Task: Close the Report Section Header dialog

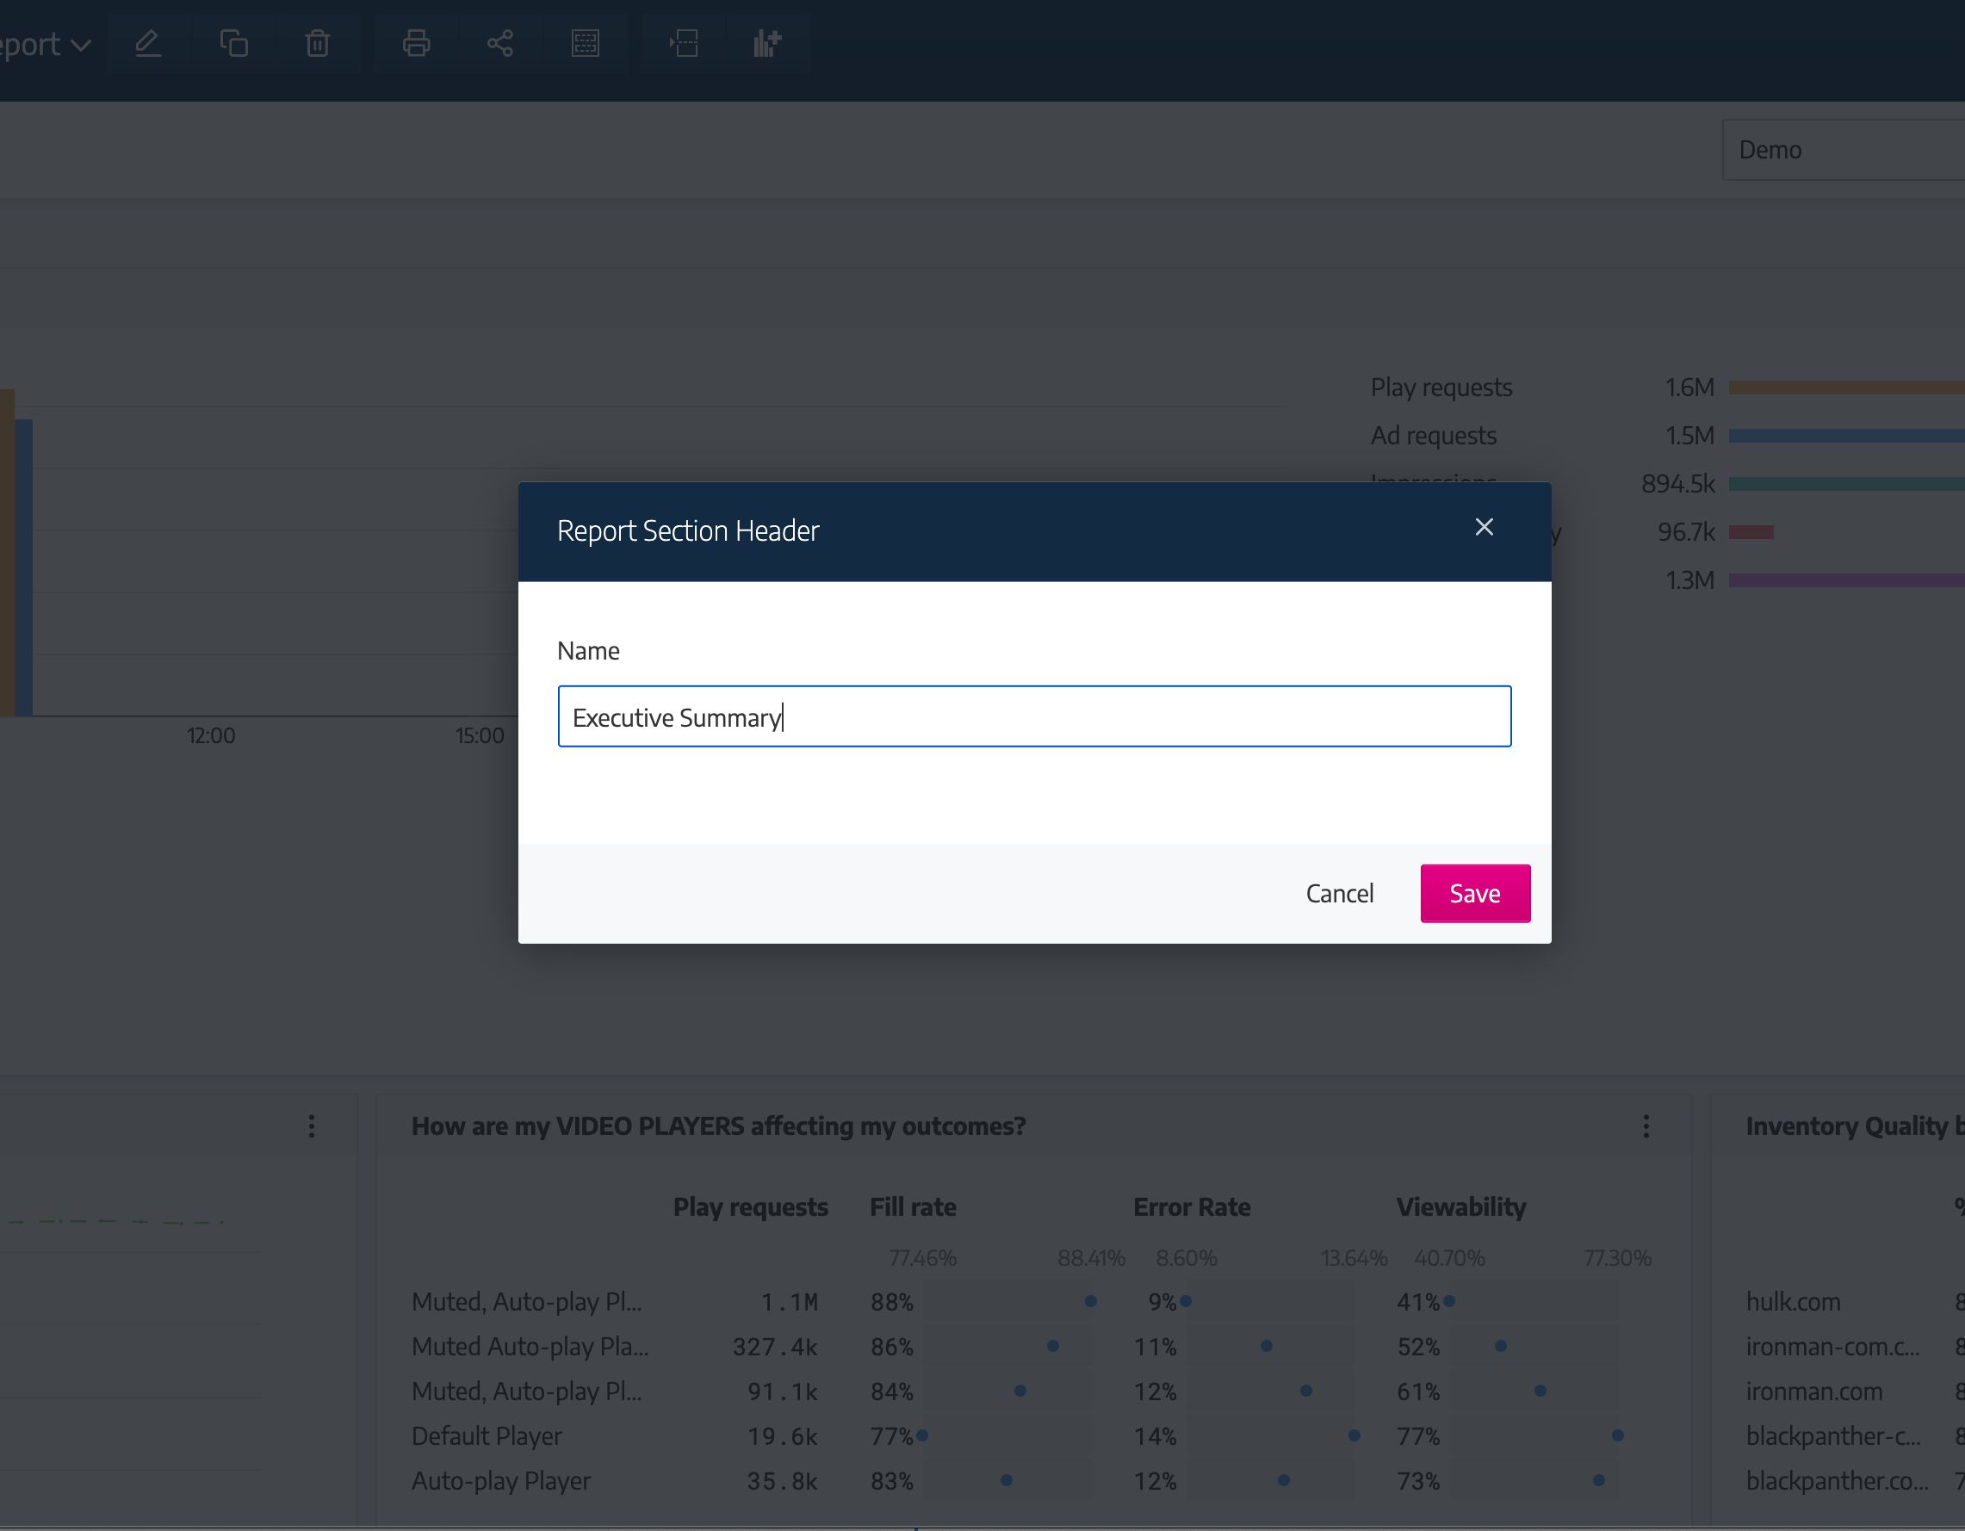Action: [1485, 527]
